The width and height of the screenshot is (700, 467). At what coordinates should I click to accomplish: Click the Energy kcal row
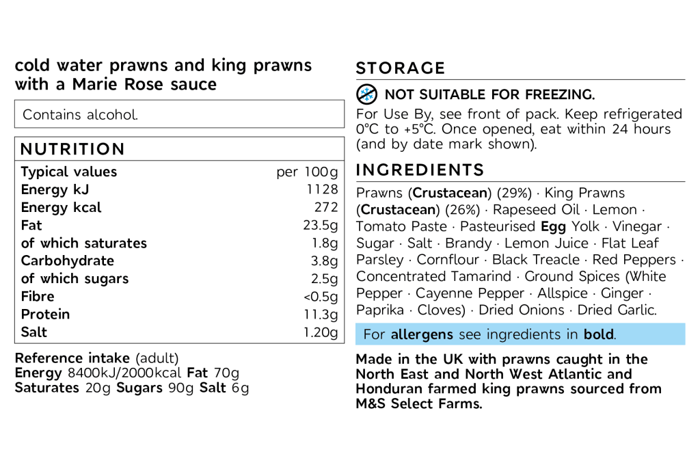coord(180,207)
